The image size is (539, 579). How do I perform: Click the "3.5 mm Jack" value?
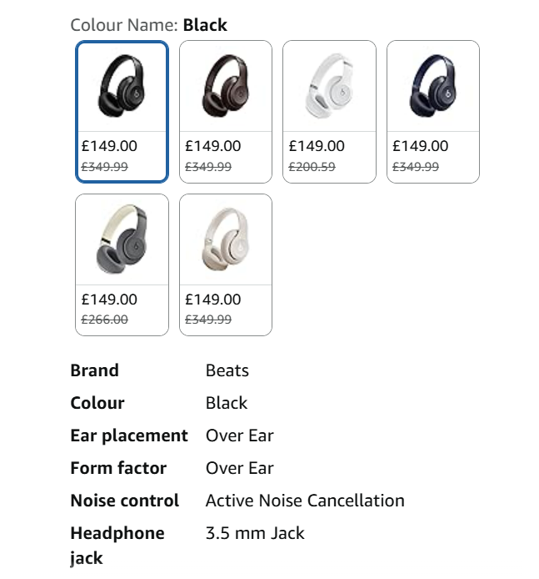point(255,533)
